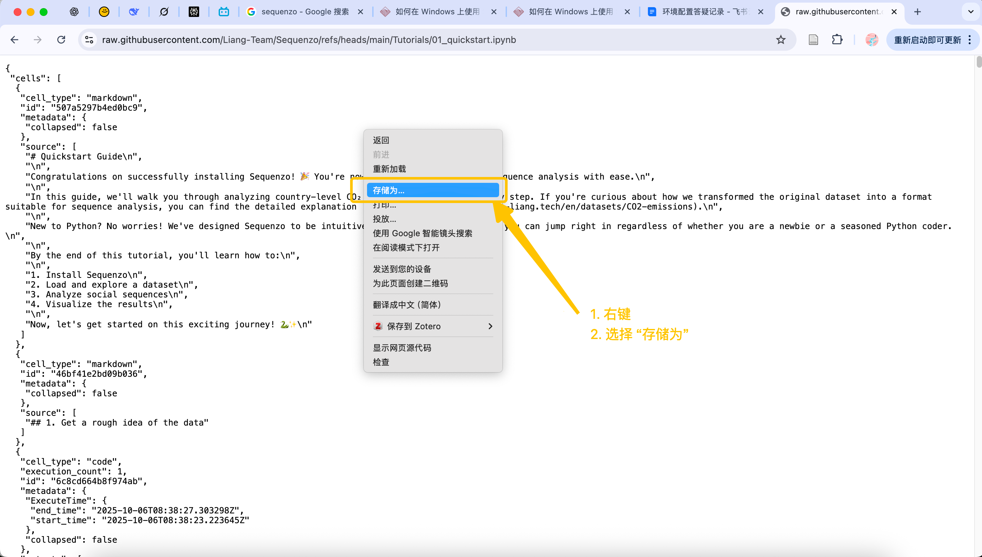Open the reading mode page icon in toolbar
Screen dimensions: 982x557
click(x=813, y=40)
